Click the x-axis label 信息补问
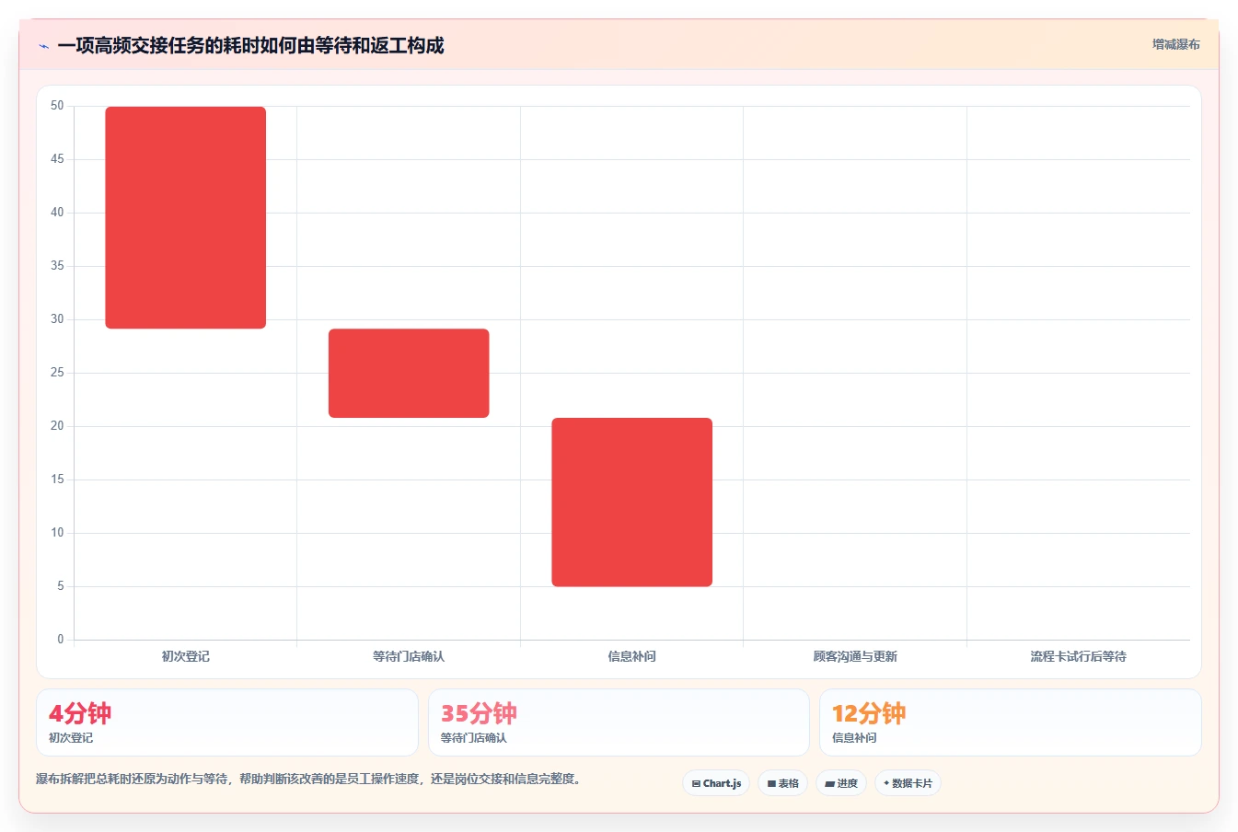This screenshot has width=1238, height=832. coord(632,656)
